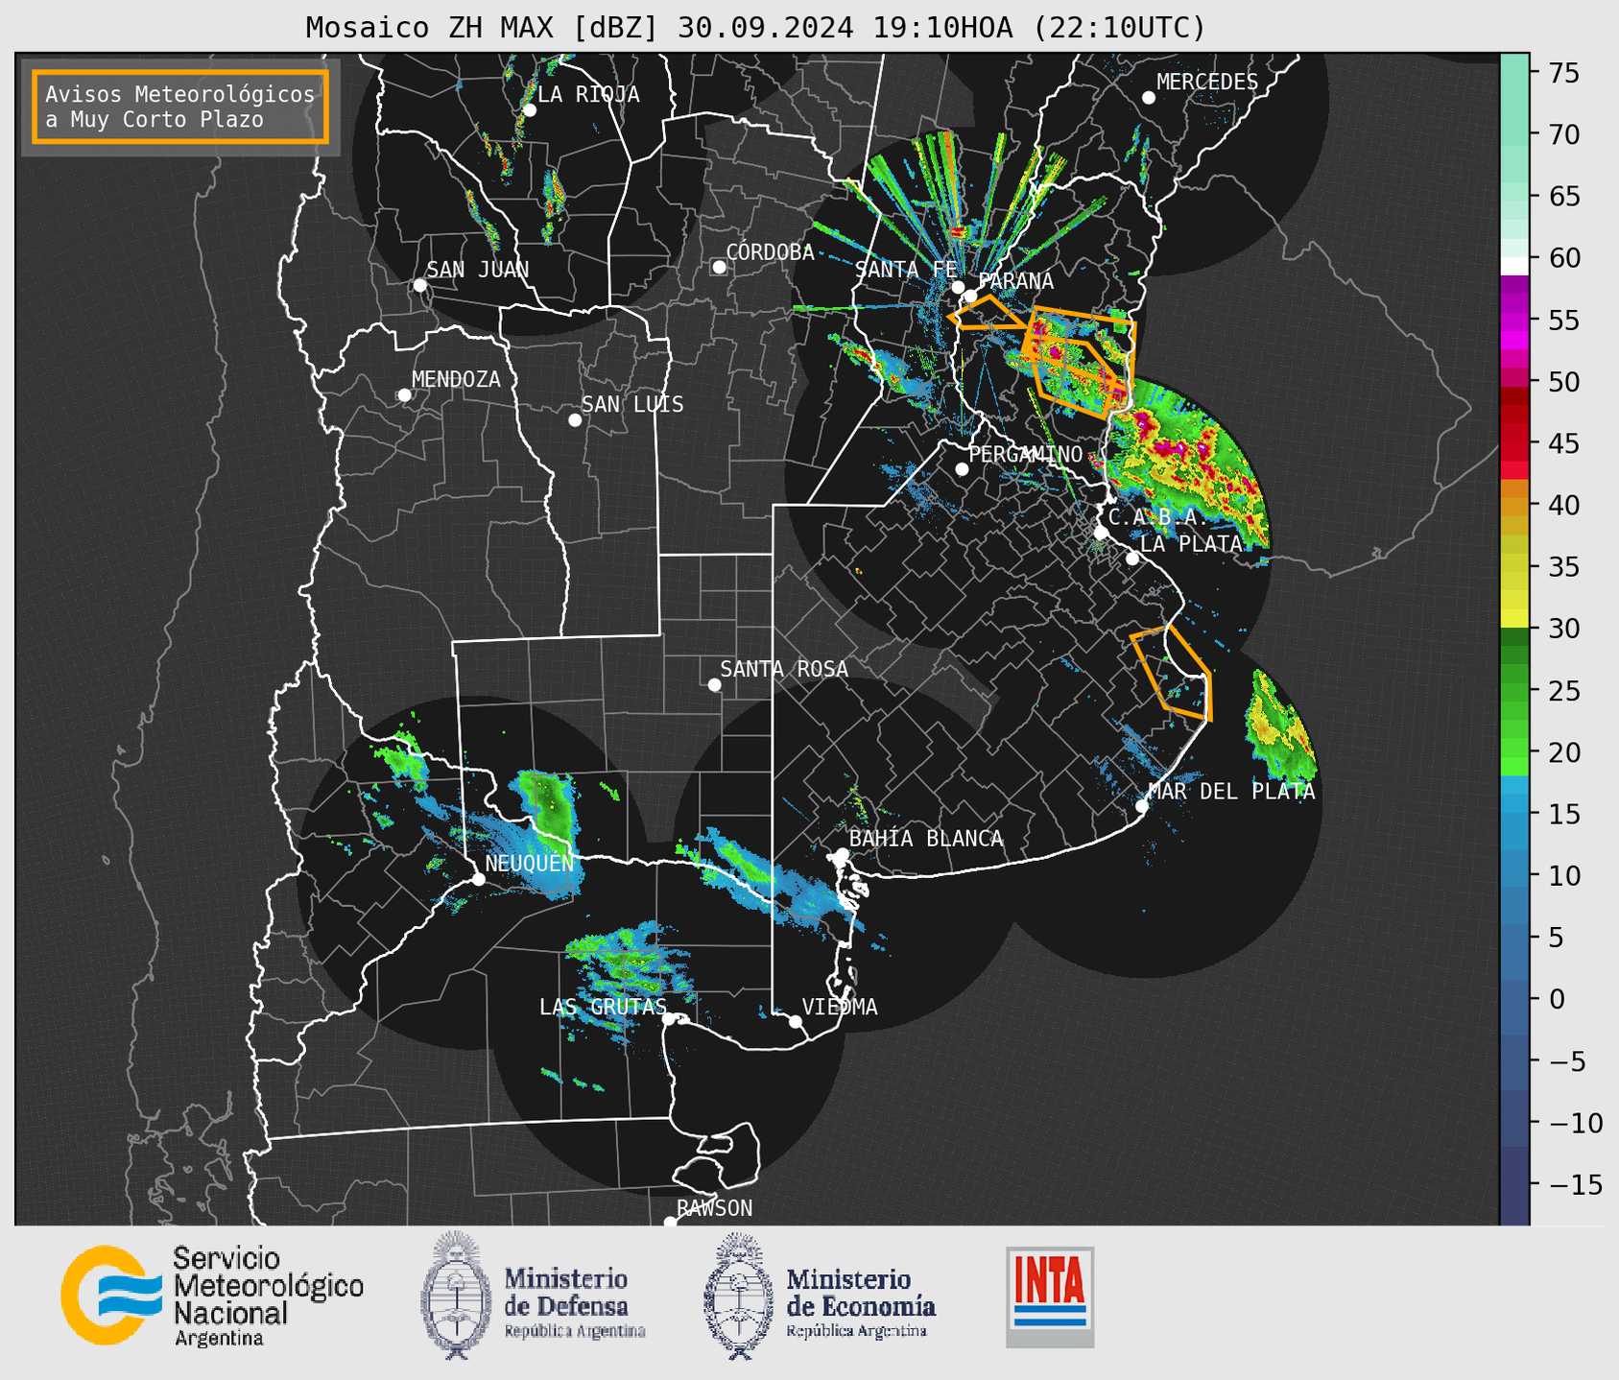Viewport: 1619px width, 1380px height.
Task: Select the RAWSON city label
Action: click(714, 1208)
